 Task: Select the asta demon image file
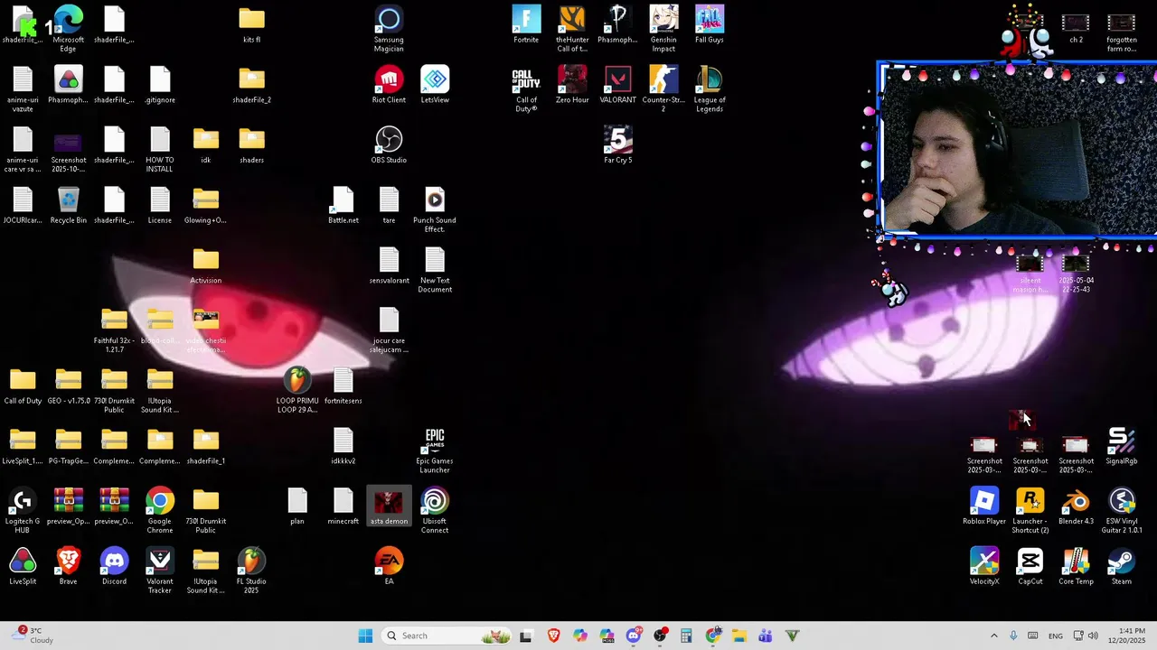pyautogui.click(x=389, y=506)
